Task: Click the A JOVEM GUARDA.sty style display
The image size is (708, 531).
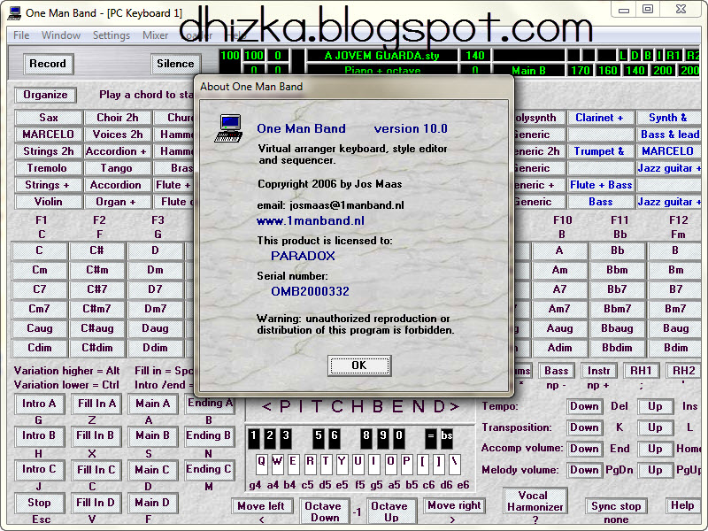Action: coord(381,56)
